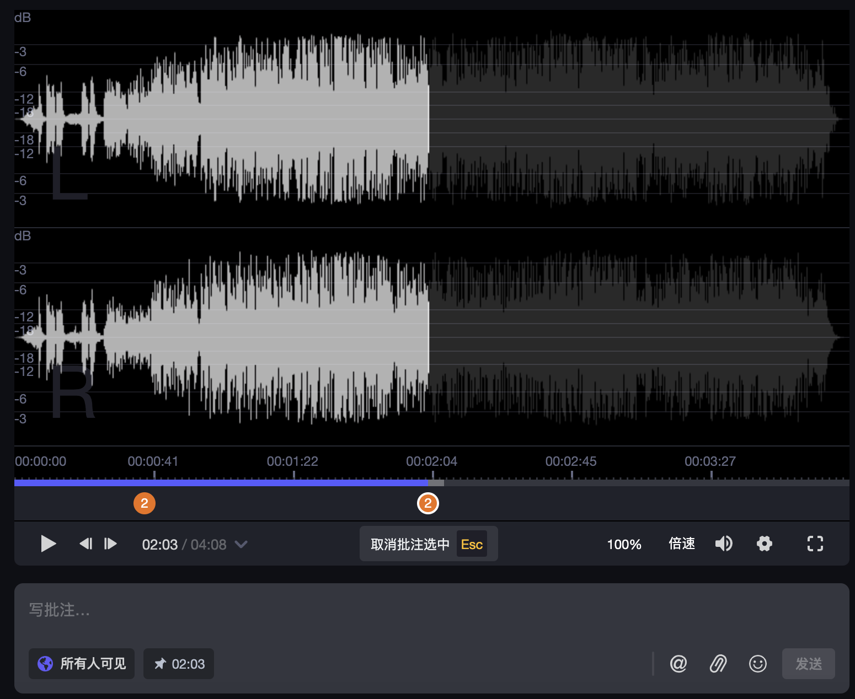
Task: Open player settings gear
Action: [x=765, y=544]
